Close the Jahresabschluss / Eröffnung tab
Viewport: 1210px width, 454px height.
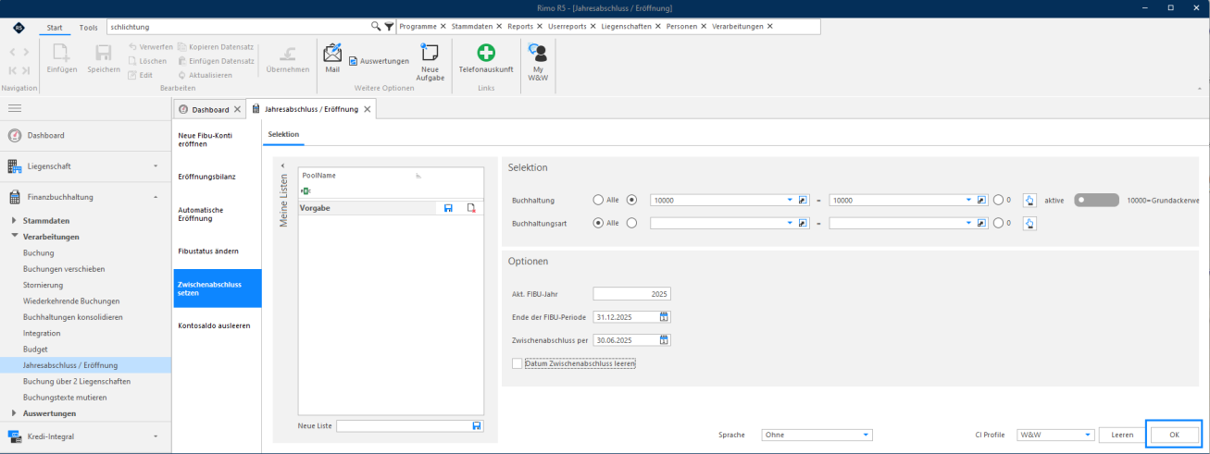pos(368,109)
